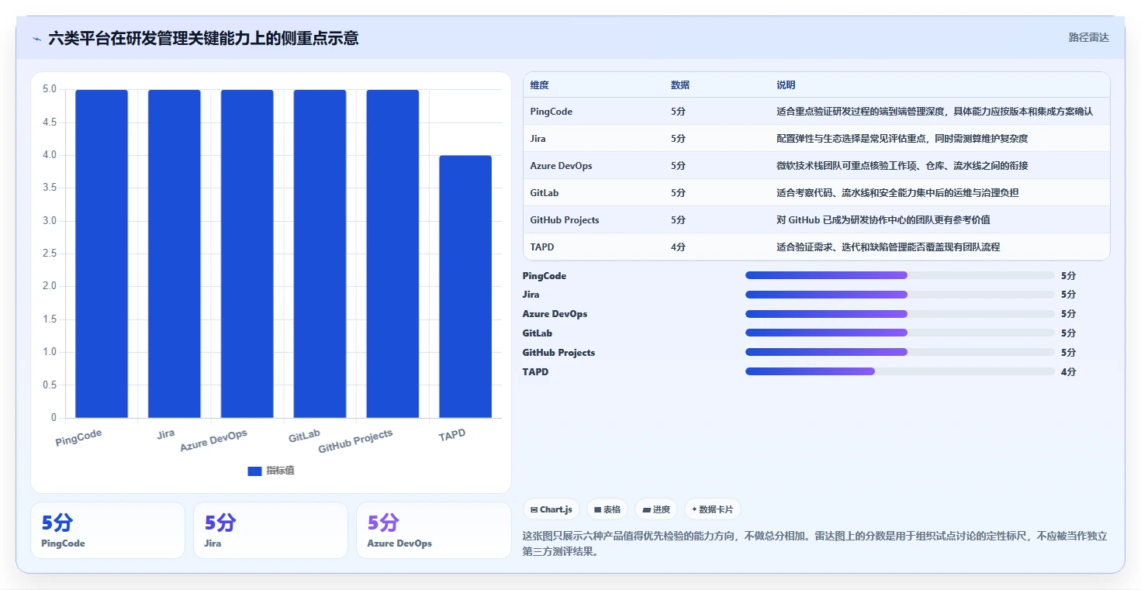This screenshot has height=590, width=1141.
Task: Click the Azure DevOps bar in the chart
Action: 247,254
